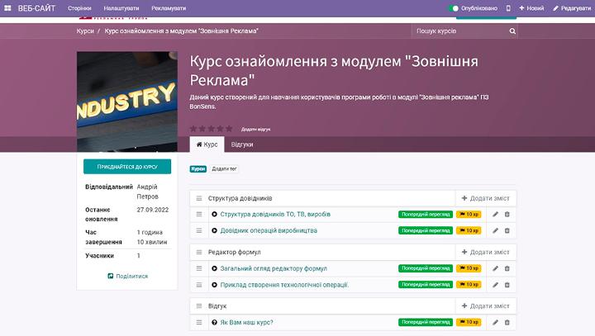Click Редагувати pencil button

click(x=572, y=8)
